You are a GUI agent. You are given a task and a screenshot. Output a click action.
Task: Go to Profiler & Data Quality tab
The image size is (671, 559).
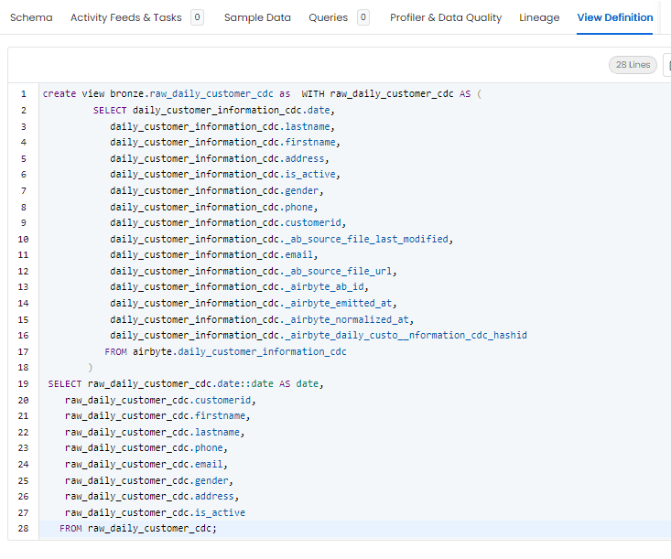(446, 17)
